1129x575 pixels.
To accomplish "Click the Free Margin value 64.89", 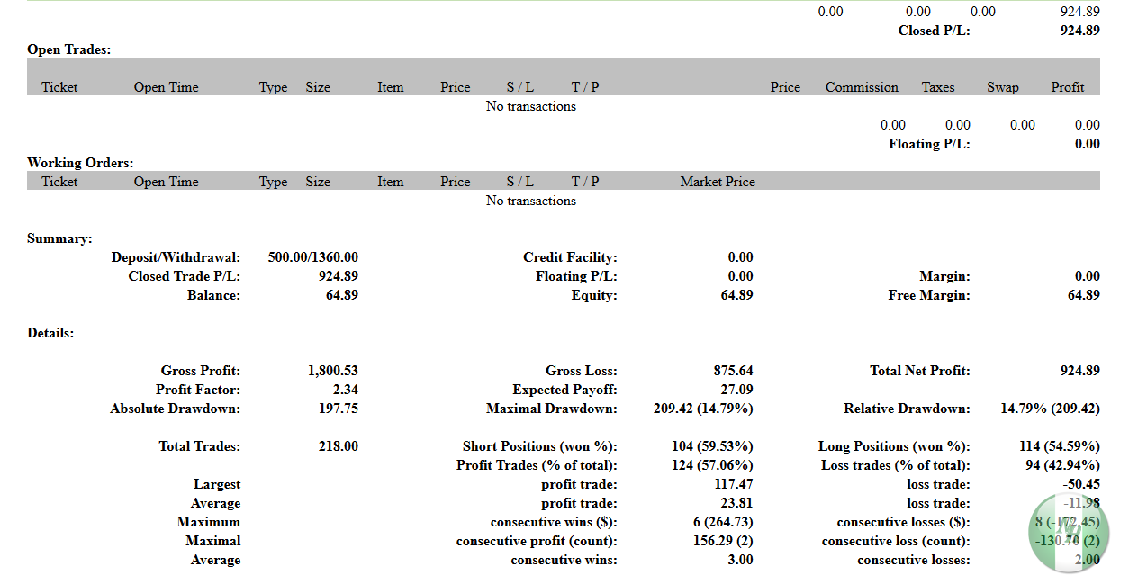I will pyautogui.click(x=1084, y=295).
